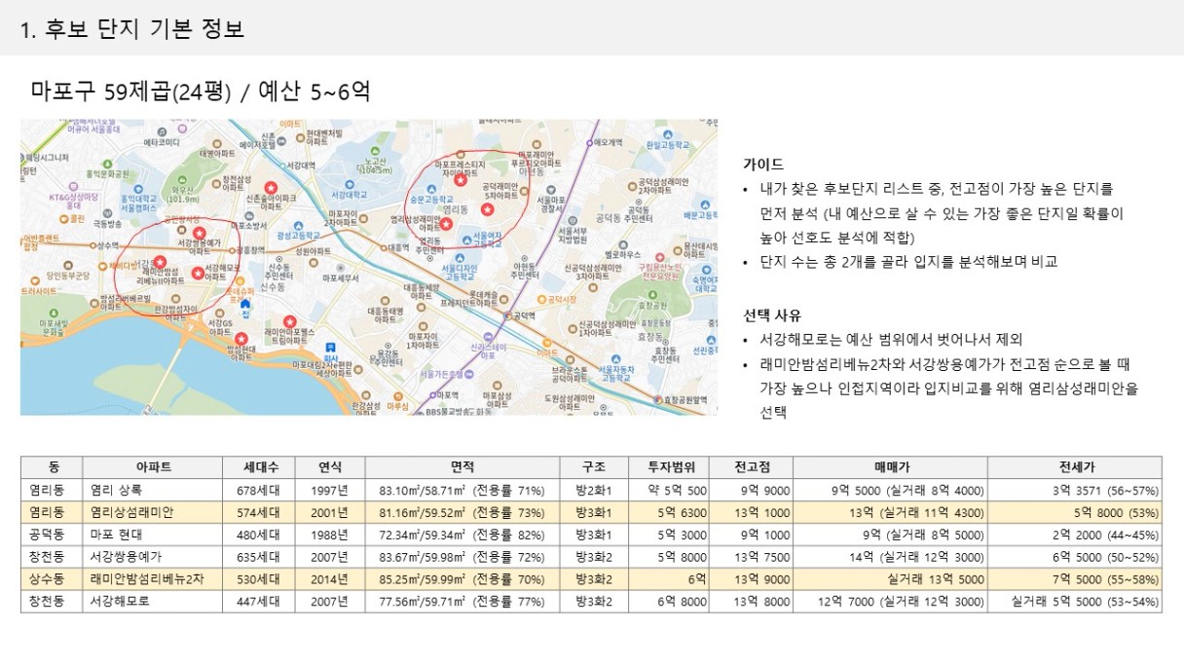Select the 81.16㎡/59.52㎡ area cell
This screenshot has width=1184, height=666.
[x=462, y=512]
